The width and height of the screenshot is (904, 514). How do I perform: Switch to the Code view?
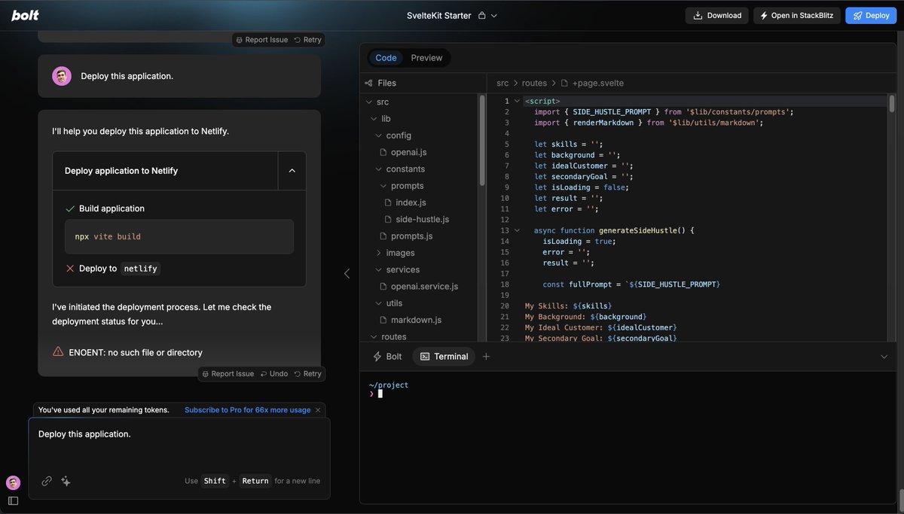(x=386, y=58)
